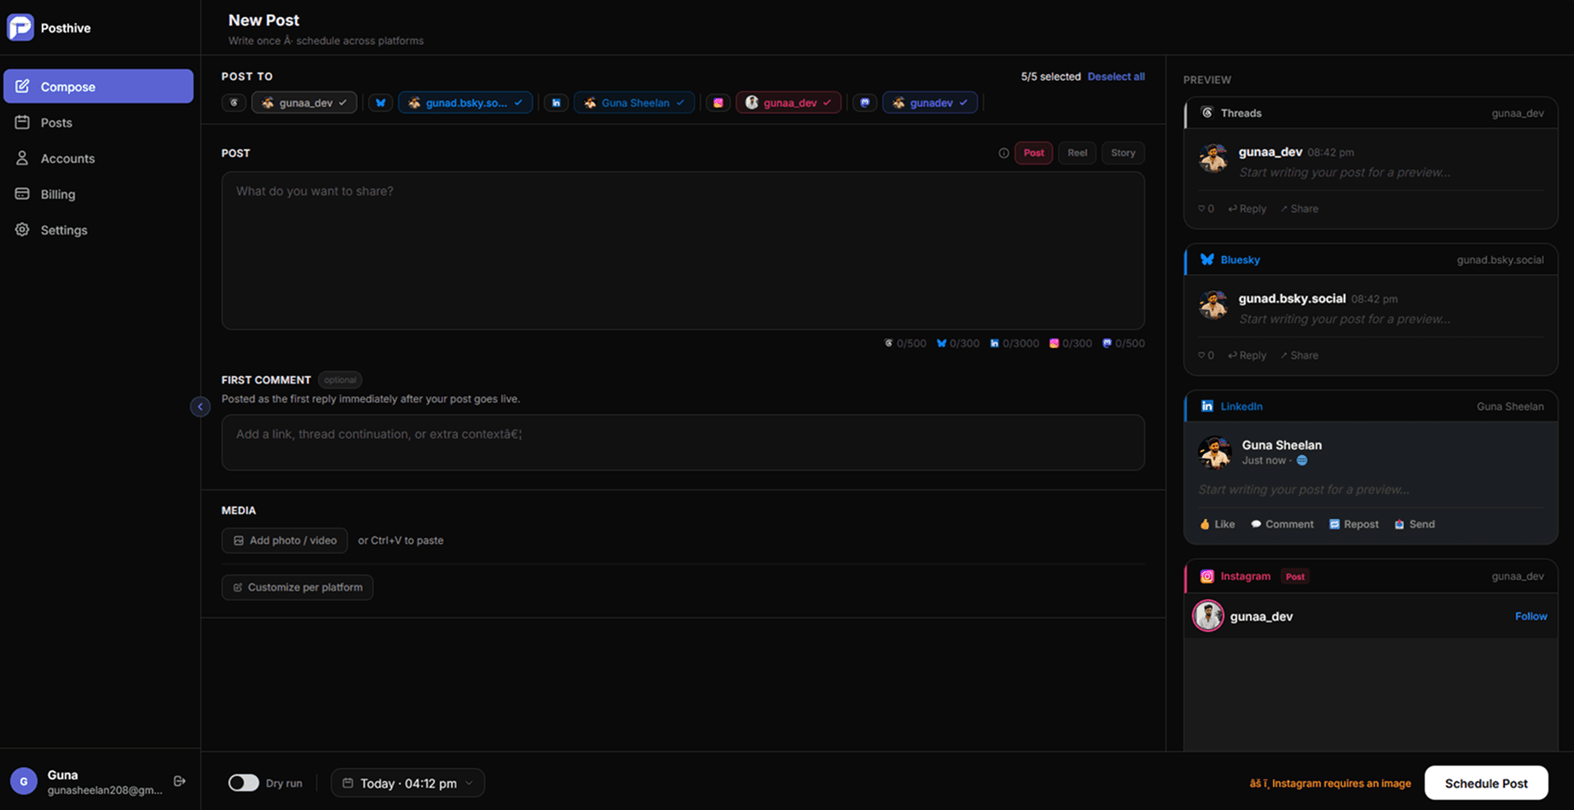
Task: Click Reply in the Threads preview
Action: [x=1247, y=209]
